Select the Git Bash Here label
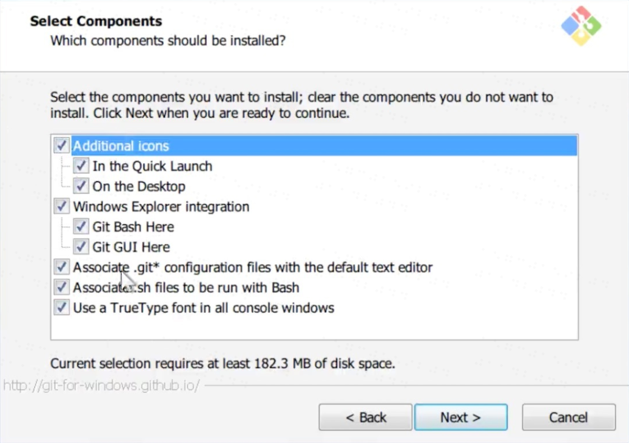Image resolution: width=629 pixels, height=443 pixels. (x=133, y=227)
